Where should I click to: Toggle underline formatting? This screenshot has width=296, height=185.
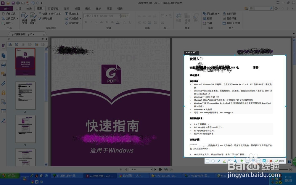96,22
